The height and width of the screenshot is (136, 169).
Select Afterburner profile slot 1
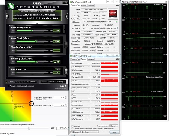click(x=16, y=82)
